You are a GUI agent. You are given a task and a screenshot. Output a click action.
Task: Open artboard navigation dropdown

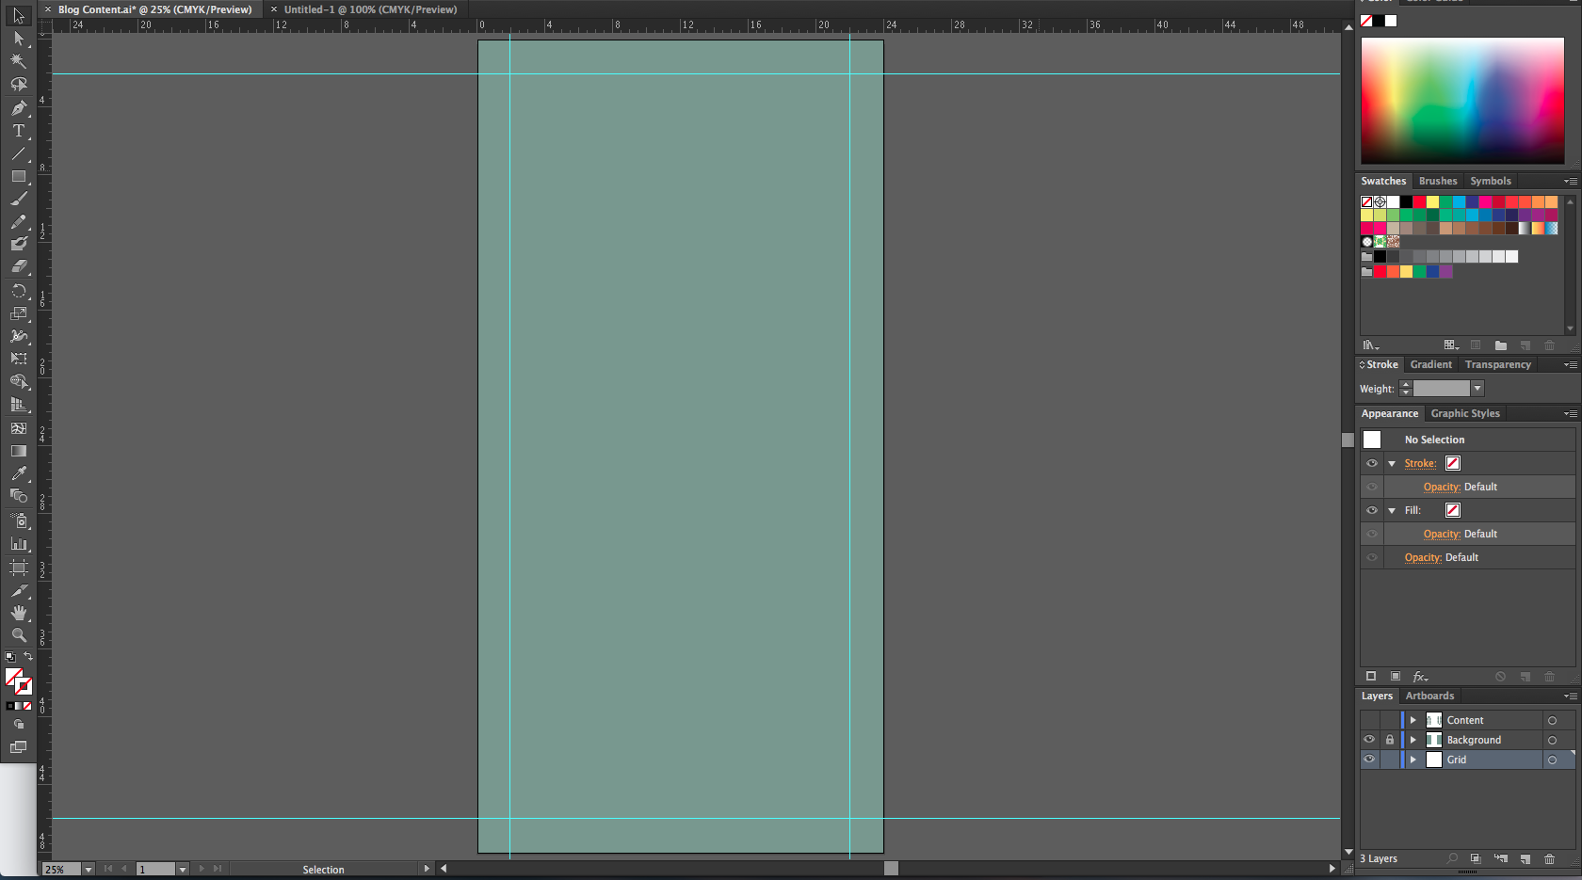tap(183, 870)
